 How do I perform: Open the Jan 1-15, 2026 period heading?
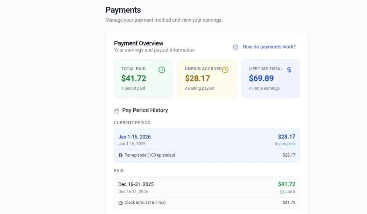135,137
